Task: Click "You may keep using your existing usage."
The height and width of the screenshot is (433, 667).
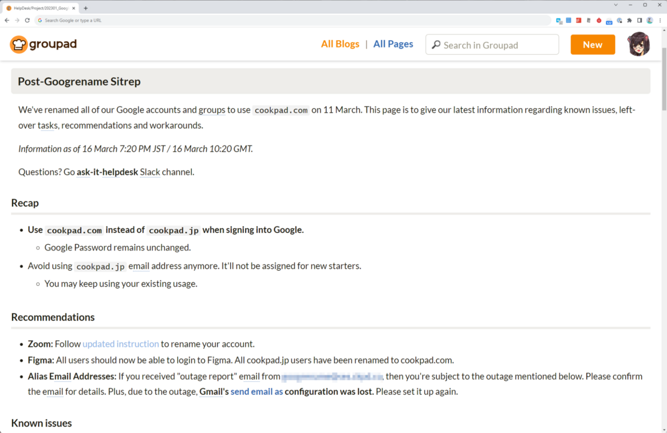Action: (121, 284)
